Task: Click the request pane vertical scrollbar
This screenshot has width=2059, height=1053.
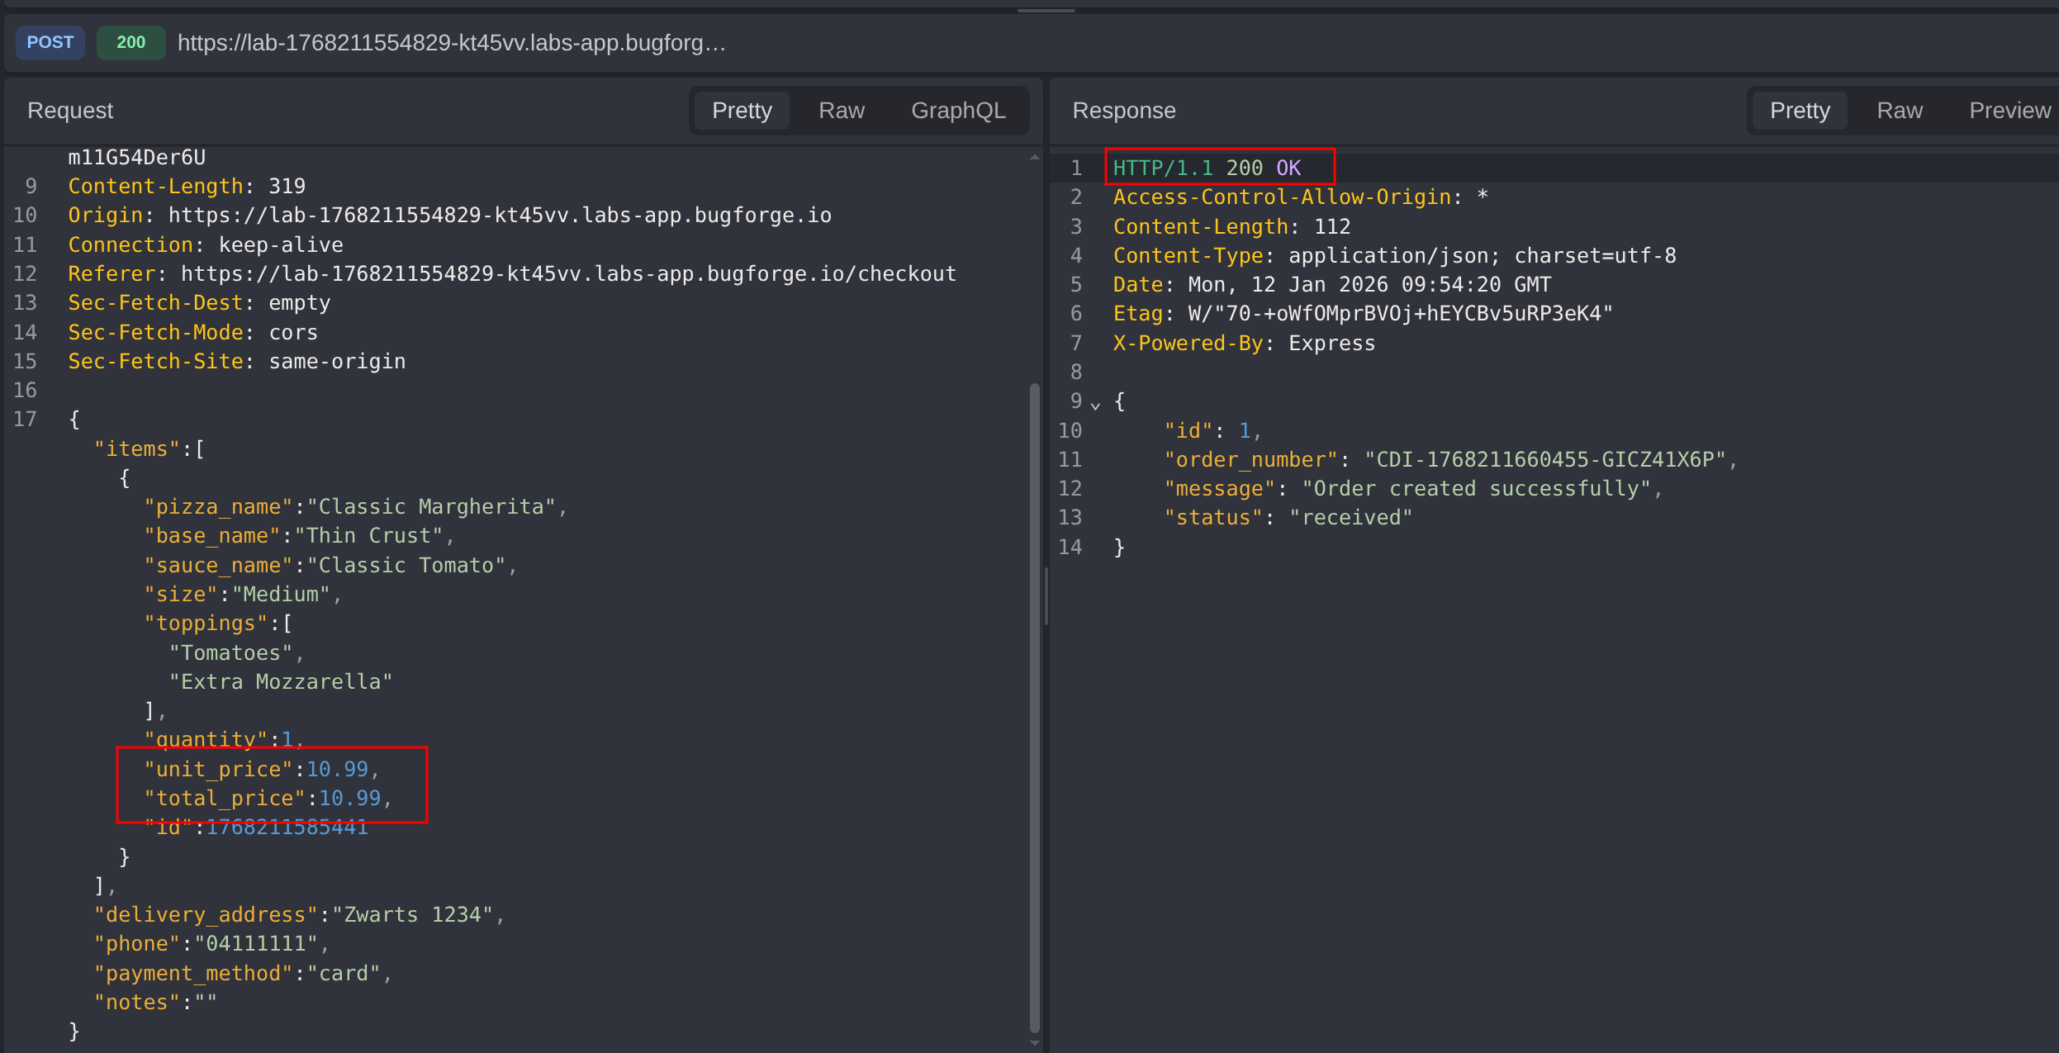Action: 1034,706
